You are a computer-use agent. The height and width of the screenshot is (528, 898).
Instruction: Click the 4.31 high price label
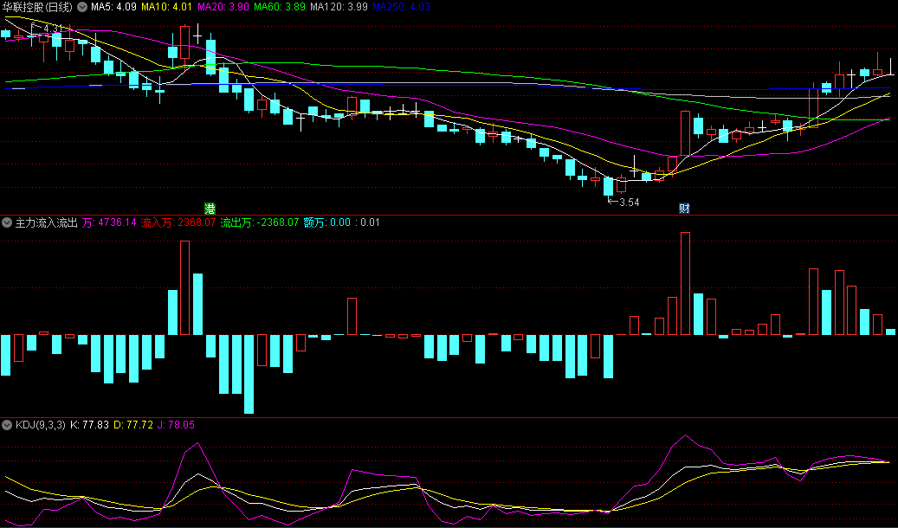click(52, 28)
